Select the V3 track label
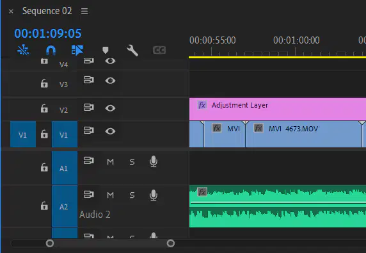Screen dimensions: 366x253 tap(63, 85)
